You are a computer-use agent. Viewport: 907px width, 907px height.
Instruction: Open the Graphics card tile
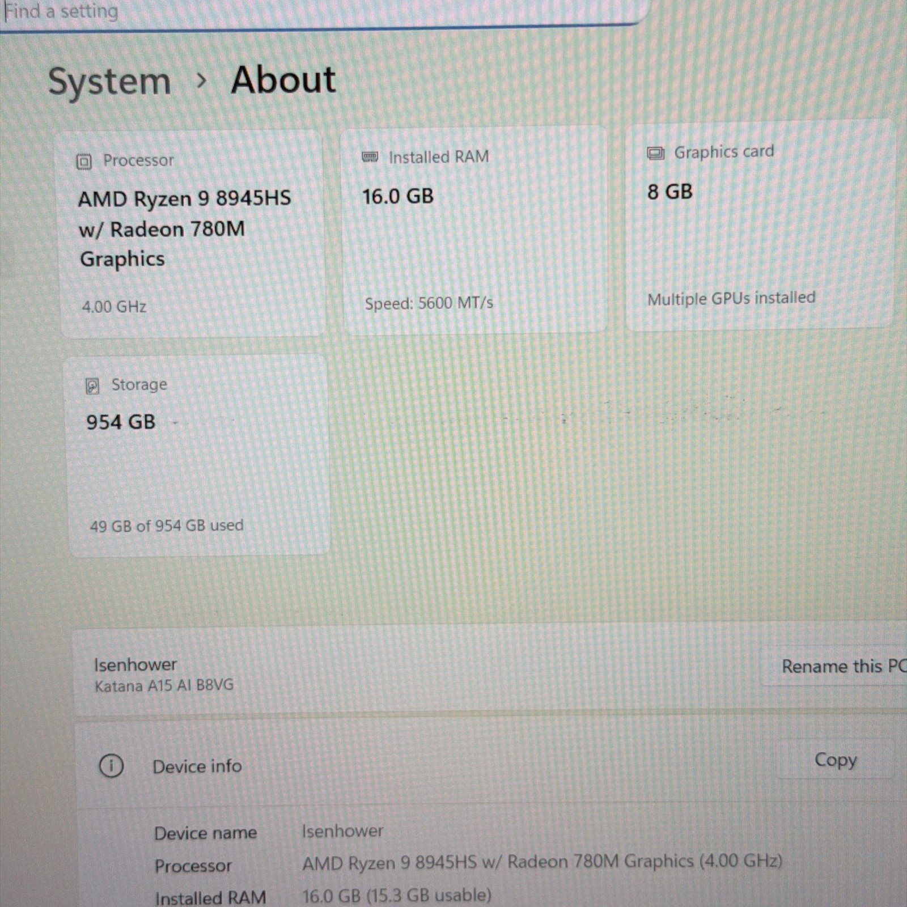point(760,225)
